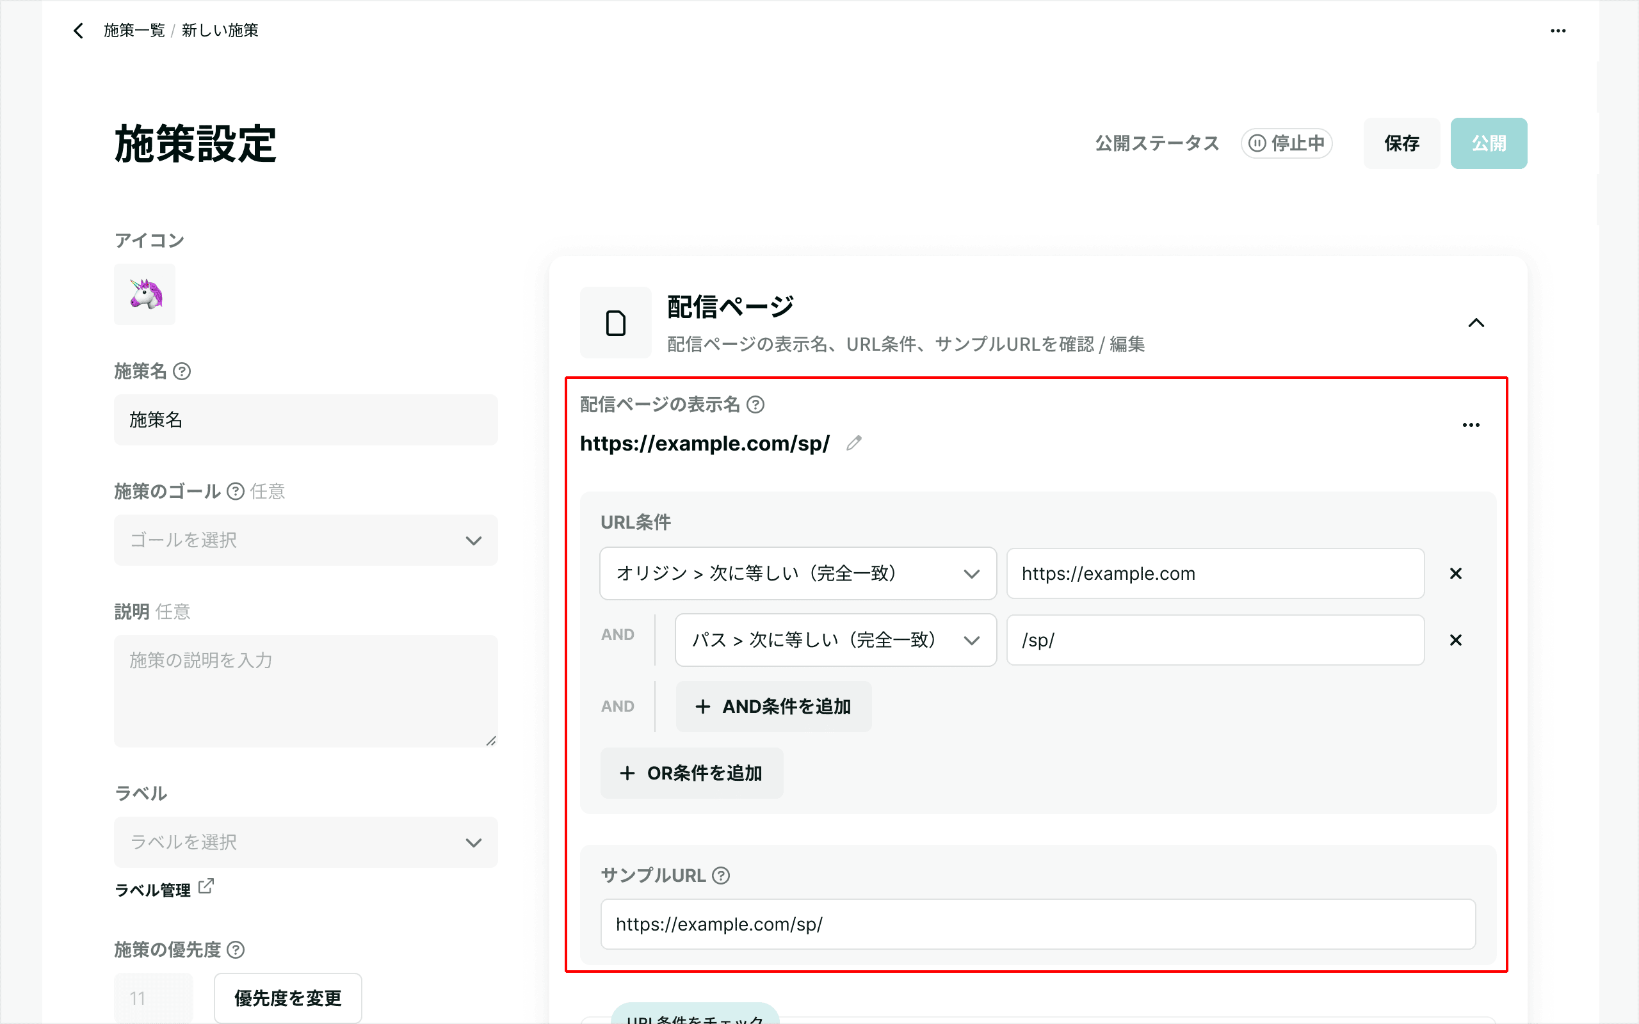
Task: Click the unicorn icon thumbnail
Action: (x=144, y=294)
